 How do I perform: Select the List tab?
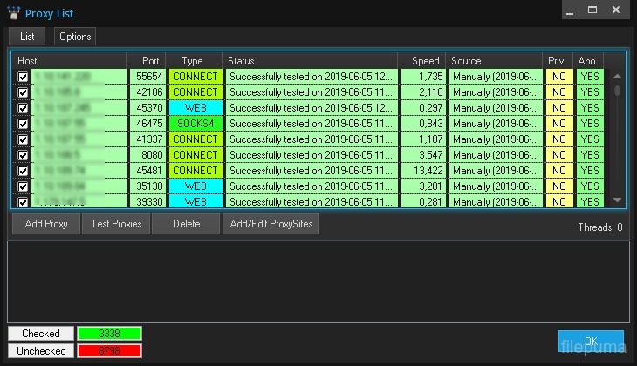26,37
